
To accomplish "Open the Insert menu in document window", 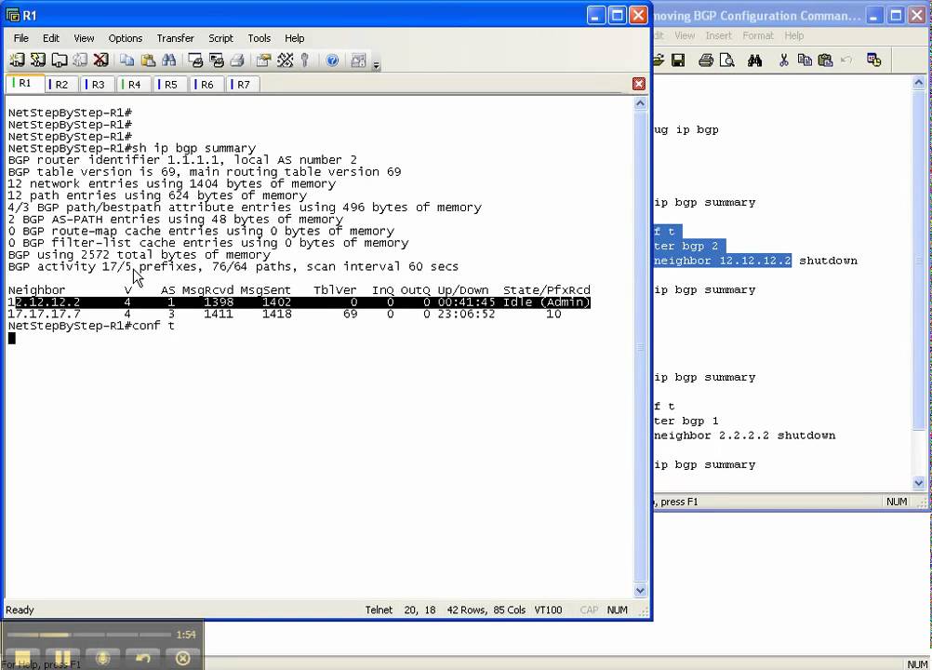I will 719,35.
